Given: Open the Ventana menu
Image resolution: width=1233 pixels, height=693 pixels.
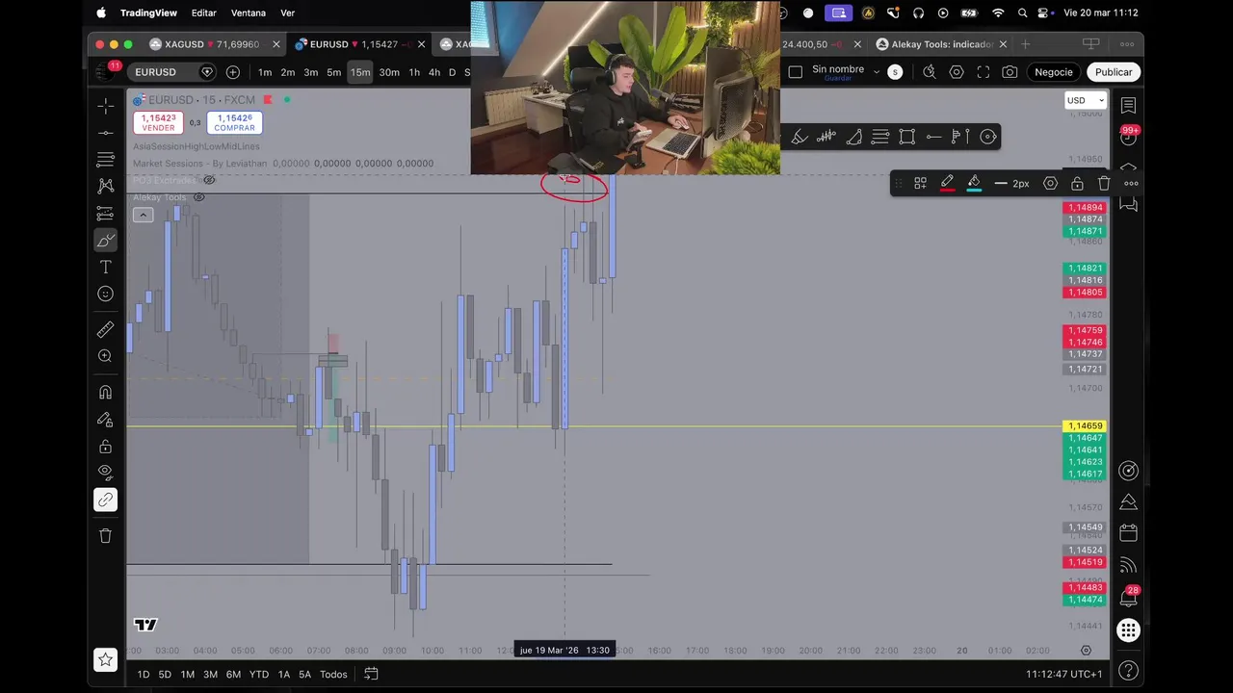Looking at the screenshot, I should click(249, 13).
